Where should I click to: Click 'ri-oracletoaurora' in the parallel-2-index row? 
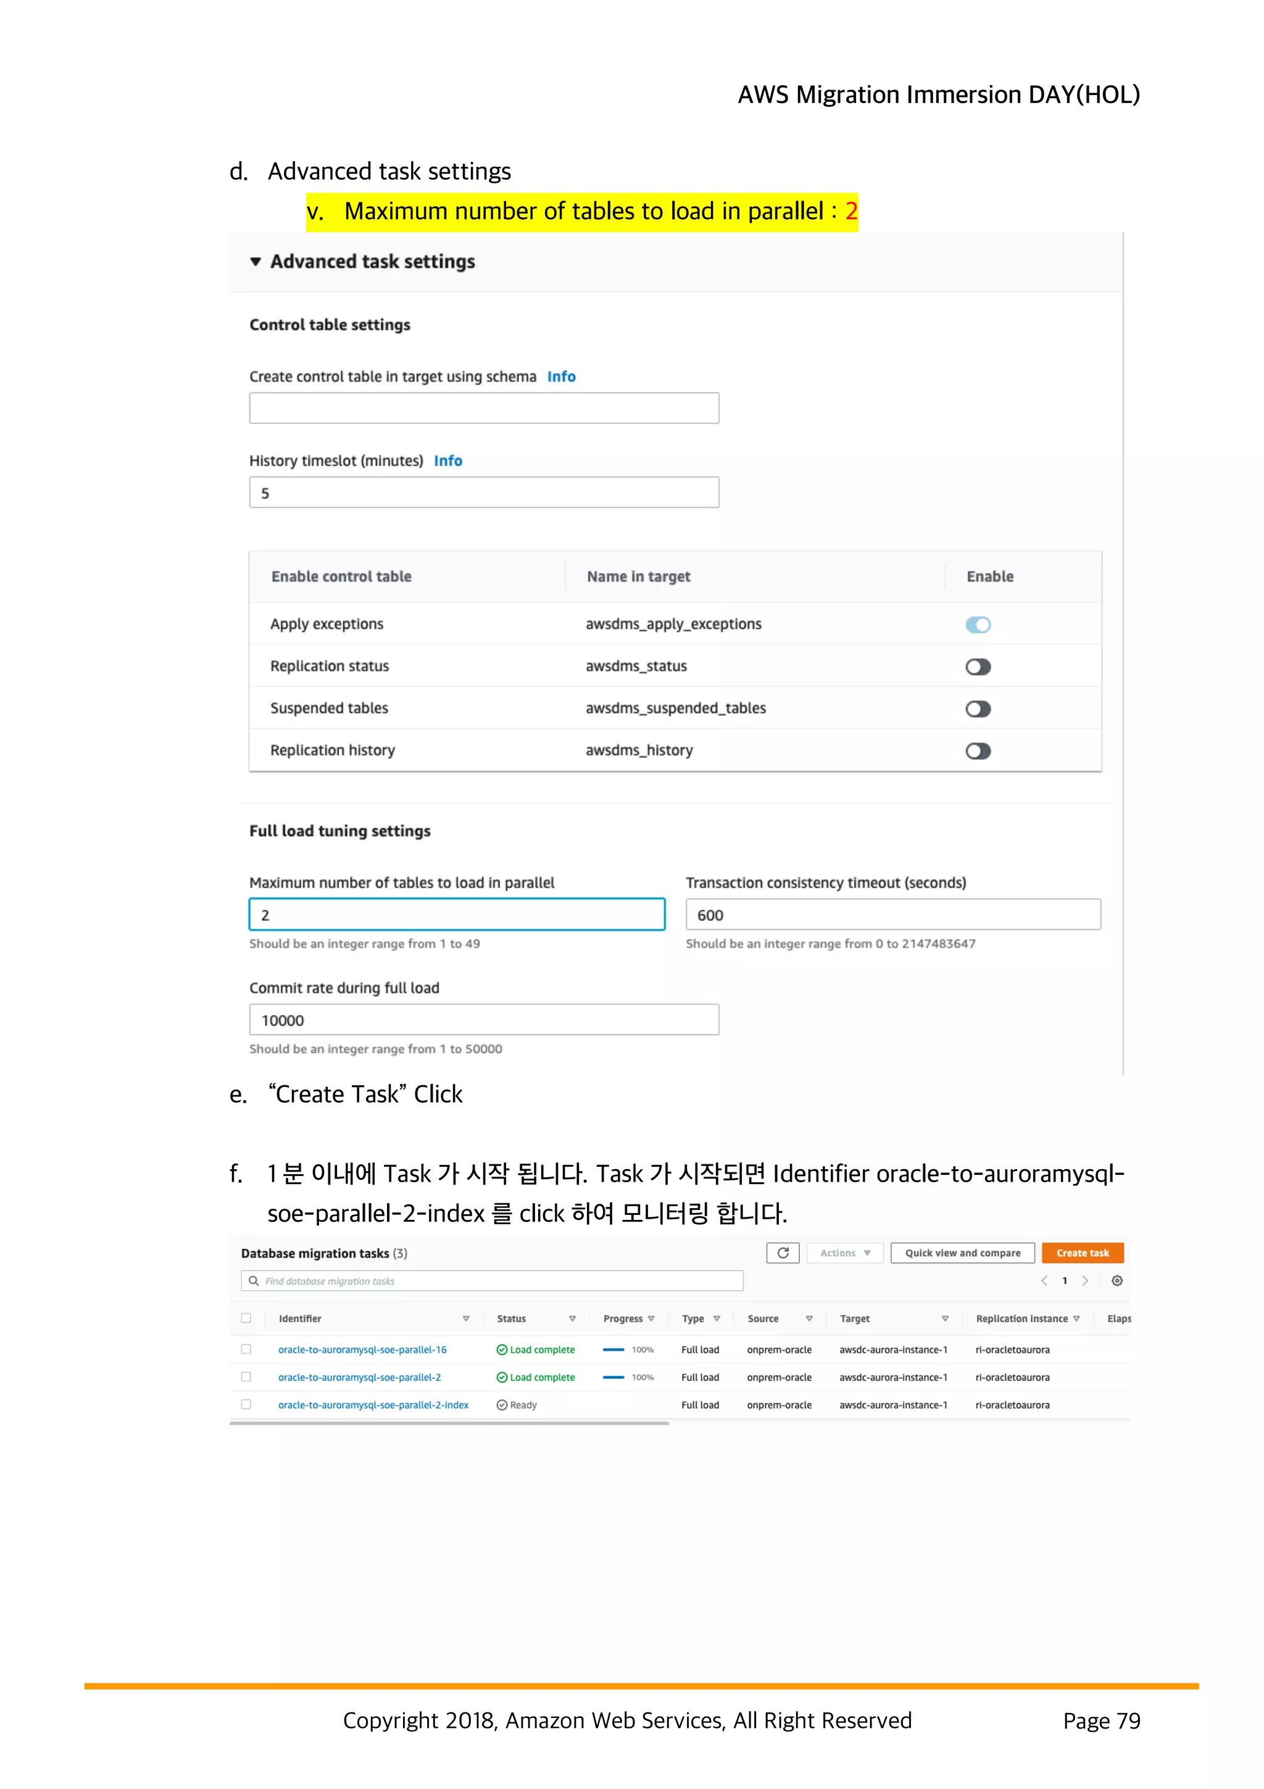1012,1405
